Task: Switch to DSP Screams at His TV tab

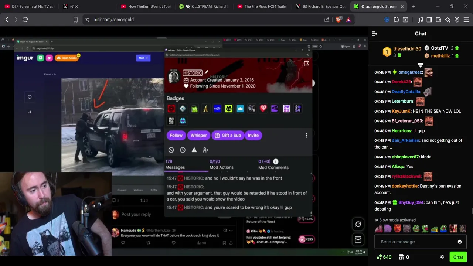Action: coord(30,6)
